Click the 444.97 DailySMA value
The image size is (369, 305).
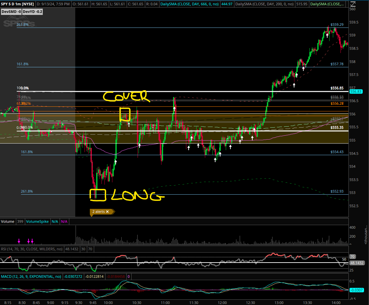227,4
